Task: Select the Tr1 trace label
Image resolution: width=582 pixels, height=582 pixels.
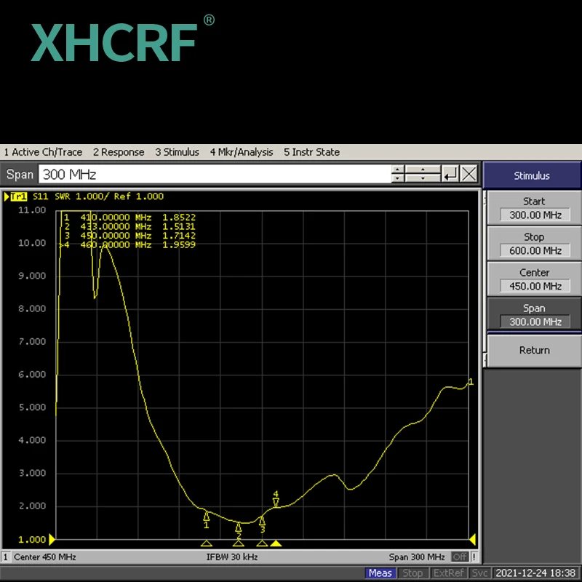Action: (x=18, y=196)
